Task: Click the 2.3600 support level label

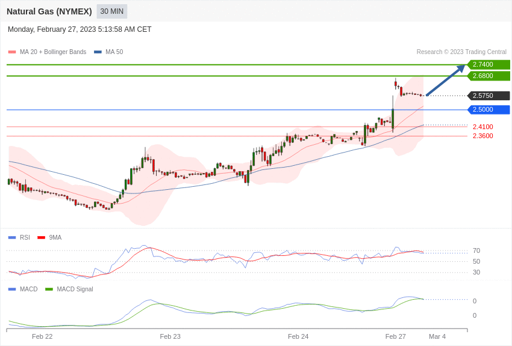Action: pyautogui.click(x=482, y=136)
